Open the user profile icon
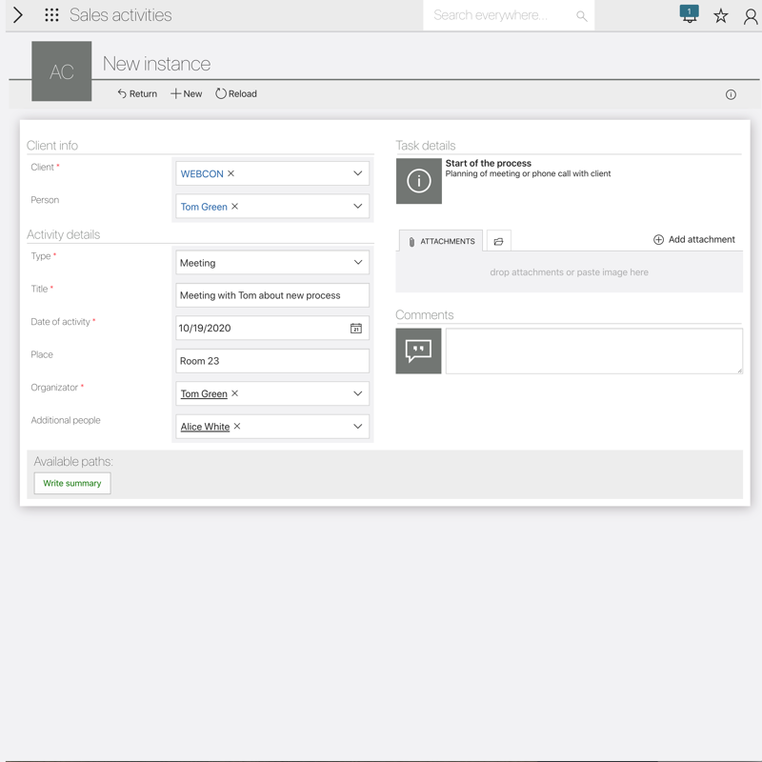Image resolution: width=762 pixels, height=762 pixels. pos(751,16)
